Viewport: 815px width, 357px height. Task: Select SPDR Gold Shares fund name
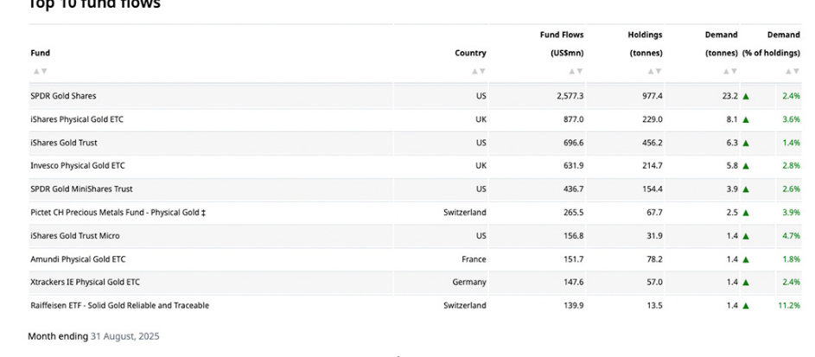[x=63, y=96]
